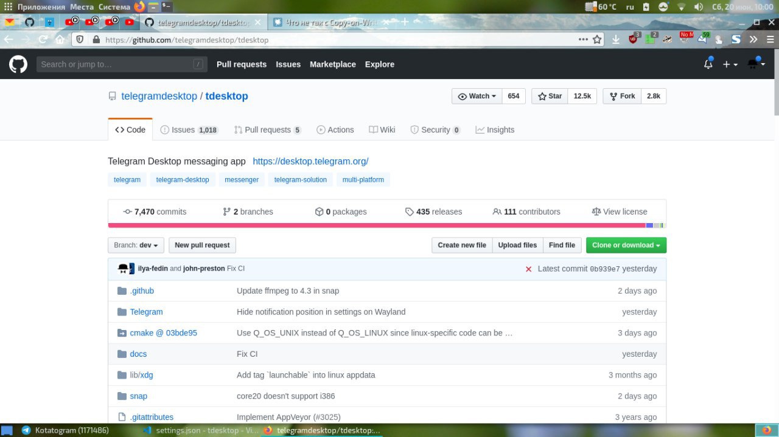Screen dimensions: 779x437
Task: Star the tdesktop repository
Action: (550, 96)
